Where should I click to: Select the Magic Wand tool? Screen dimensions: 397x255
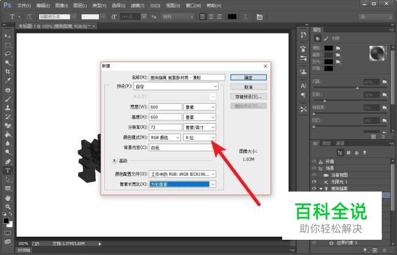click(x=7, y=63)
